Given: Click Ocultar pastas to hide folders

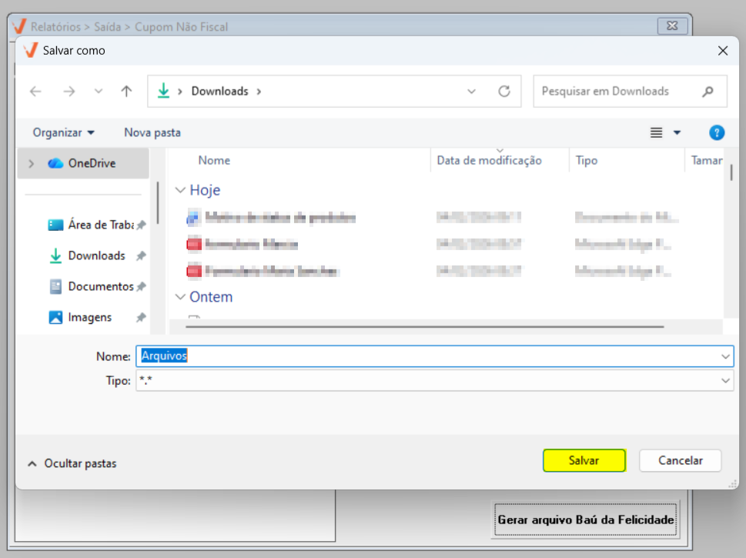Looking at the screenshot, I should coord(72,463).
